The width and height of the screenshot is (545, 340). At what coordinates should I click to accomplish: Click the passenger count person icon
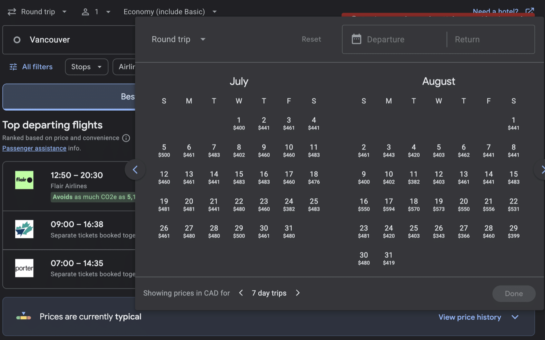point(85,12)
